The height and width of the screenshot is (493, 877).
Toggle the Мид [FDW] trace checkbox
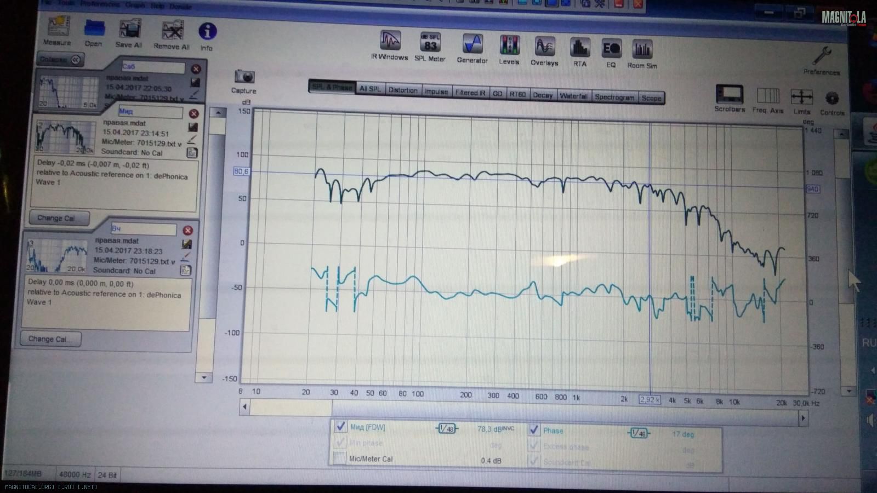pos(340,426)
